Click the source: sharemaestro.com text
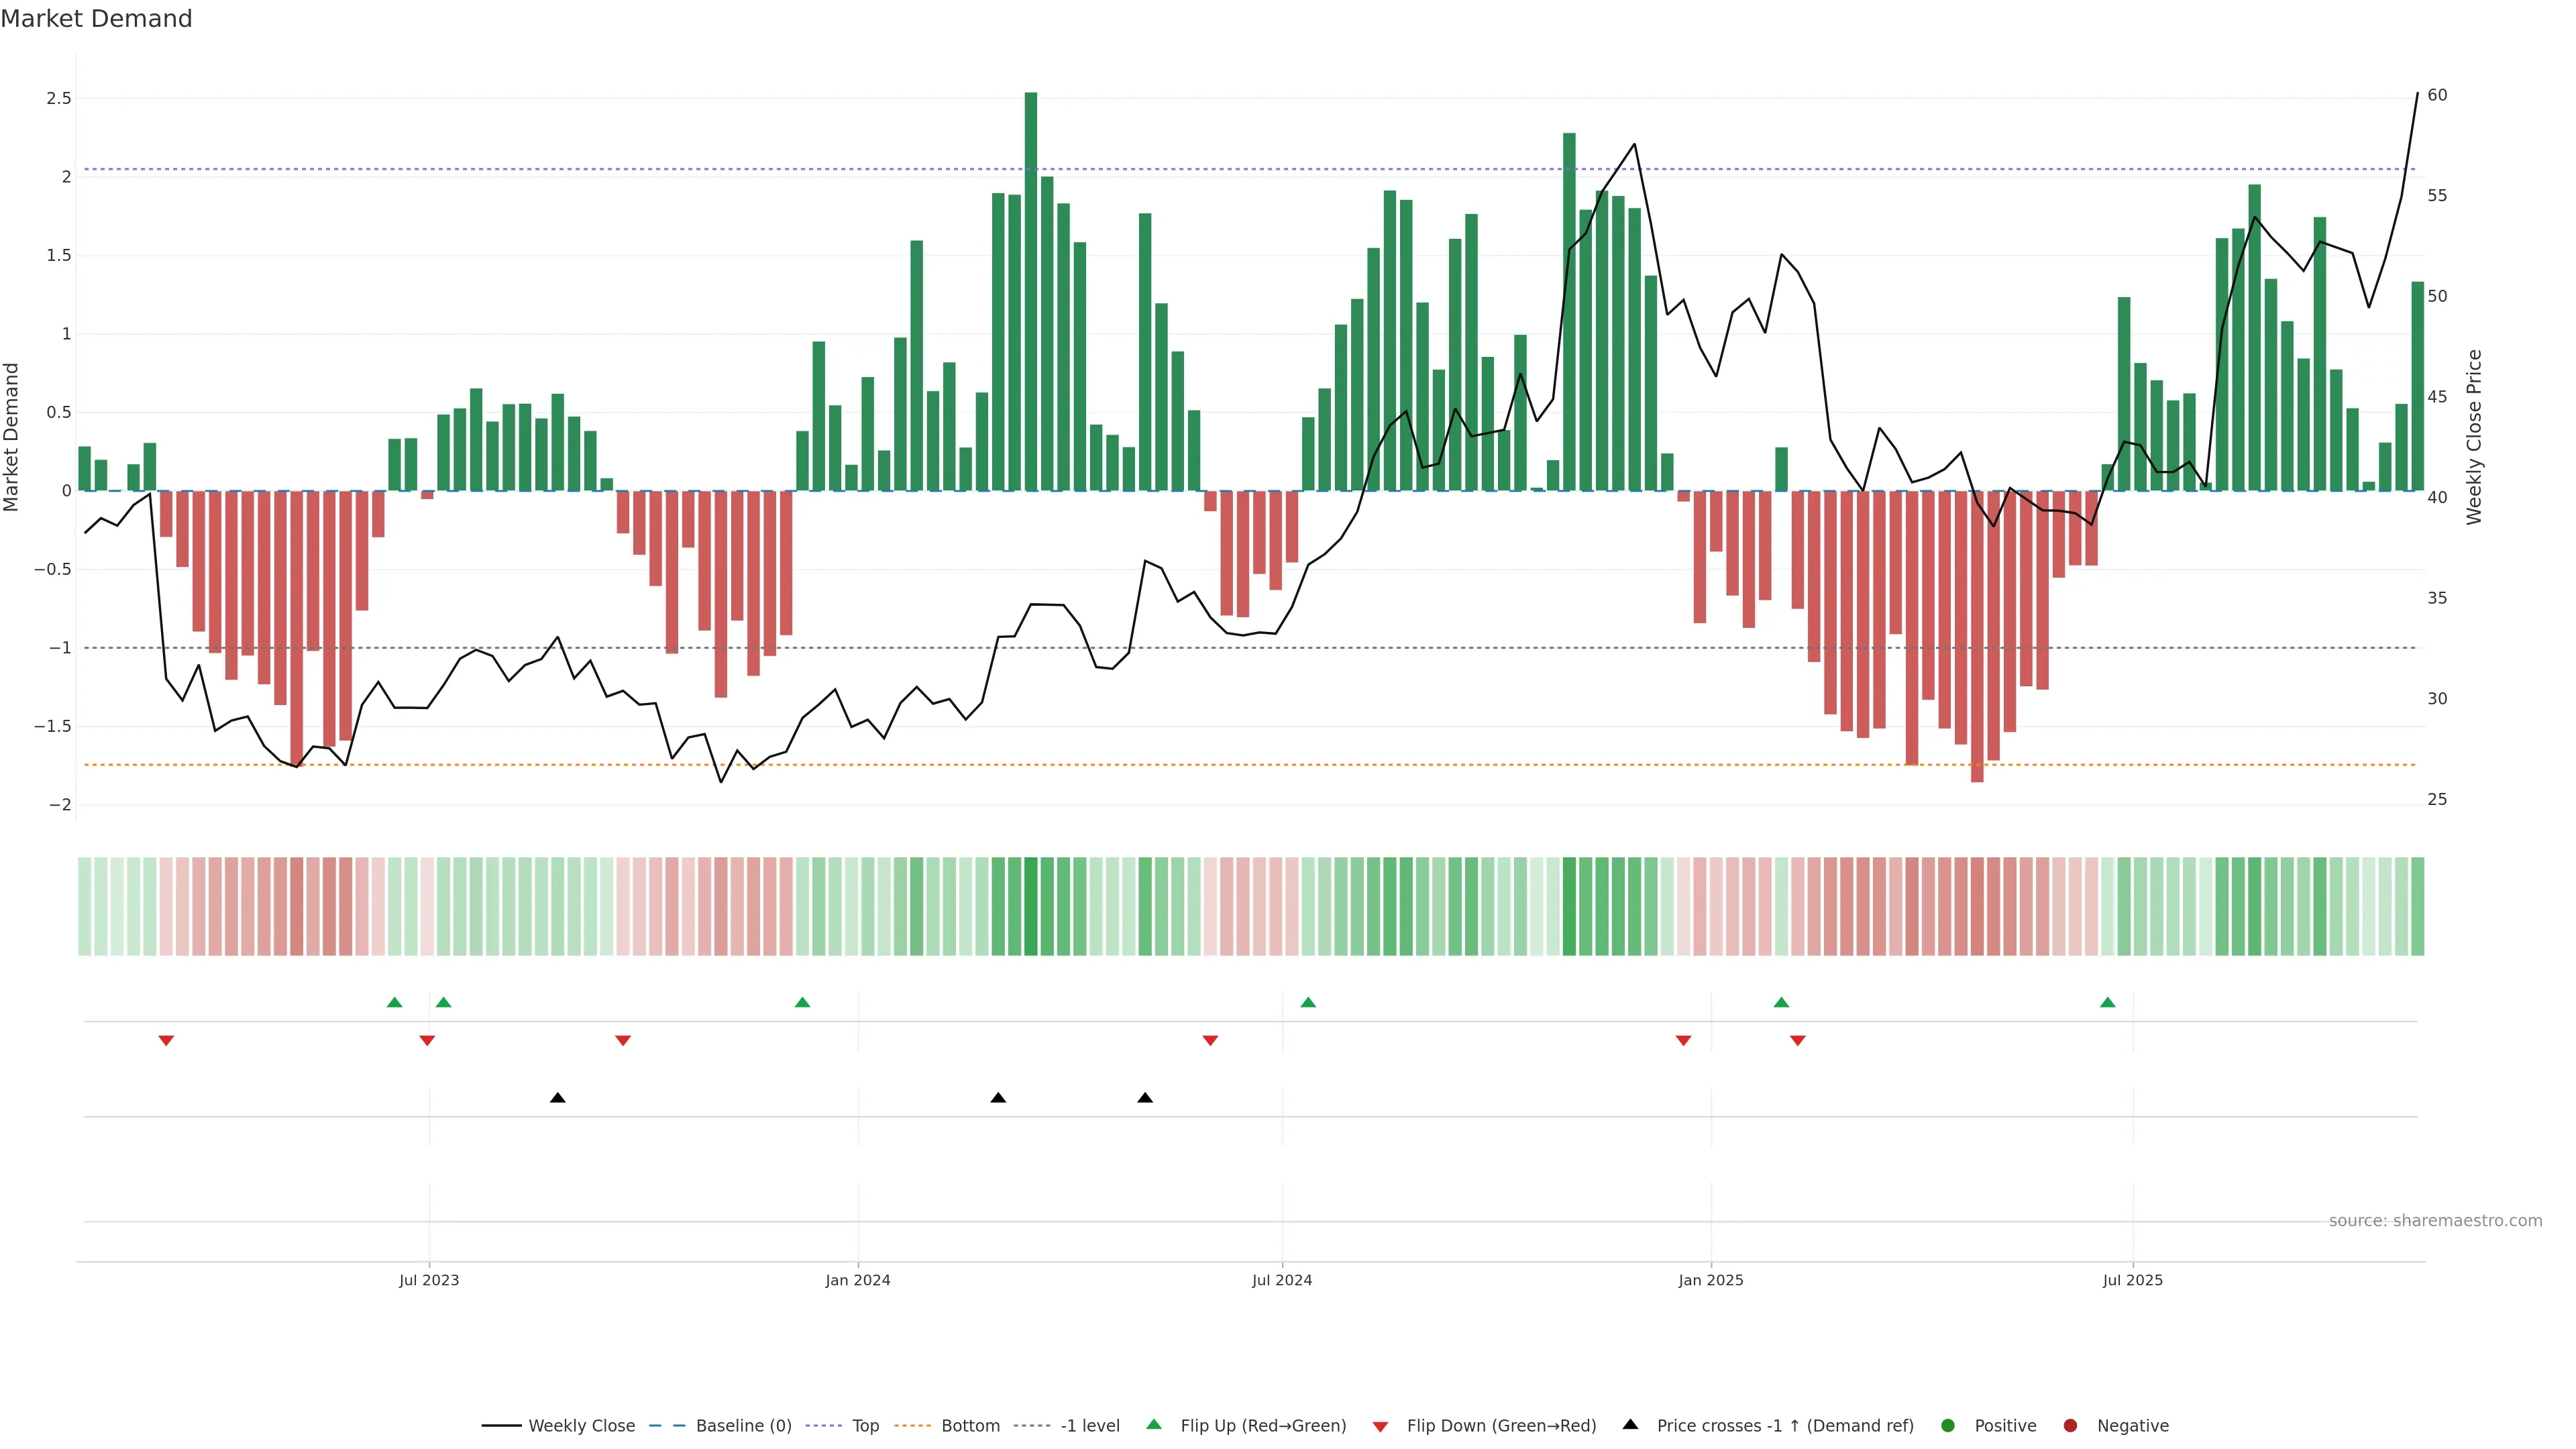This screenshot has height=1449, width=2576. click(x=2435, y=1221)
